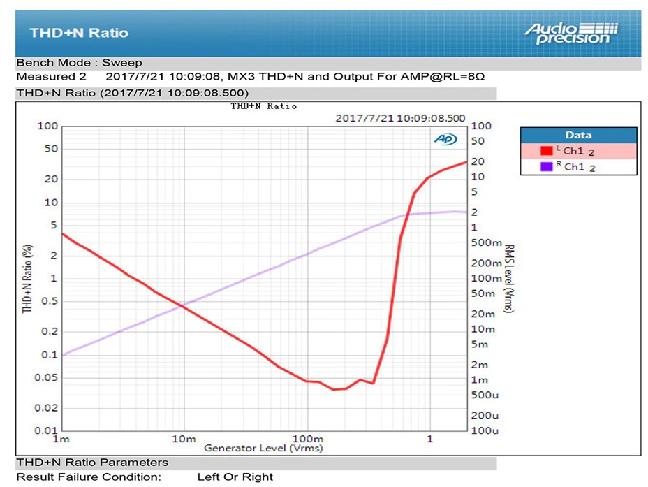Select the R Ch1 legend row
This screenshot has height=487, width=648.
(579, 166)
